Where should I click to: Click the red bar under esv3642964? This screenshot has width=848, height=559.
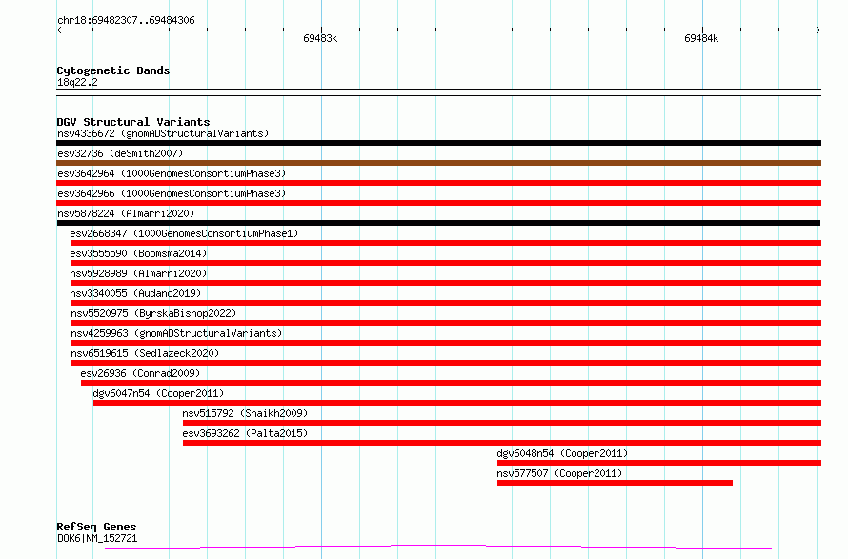[x=438, y=183]
